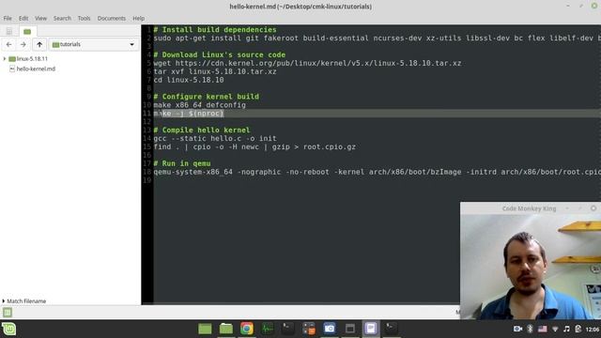601x338 pixels.
Task: Click the 'cd linux-5.18.10' line
Action: click(189, 80)
